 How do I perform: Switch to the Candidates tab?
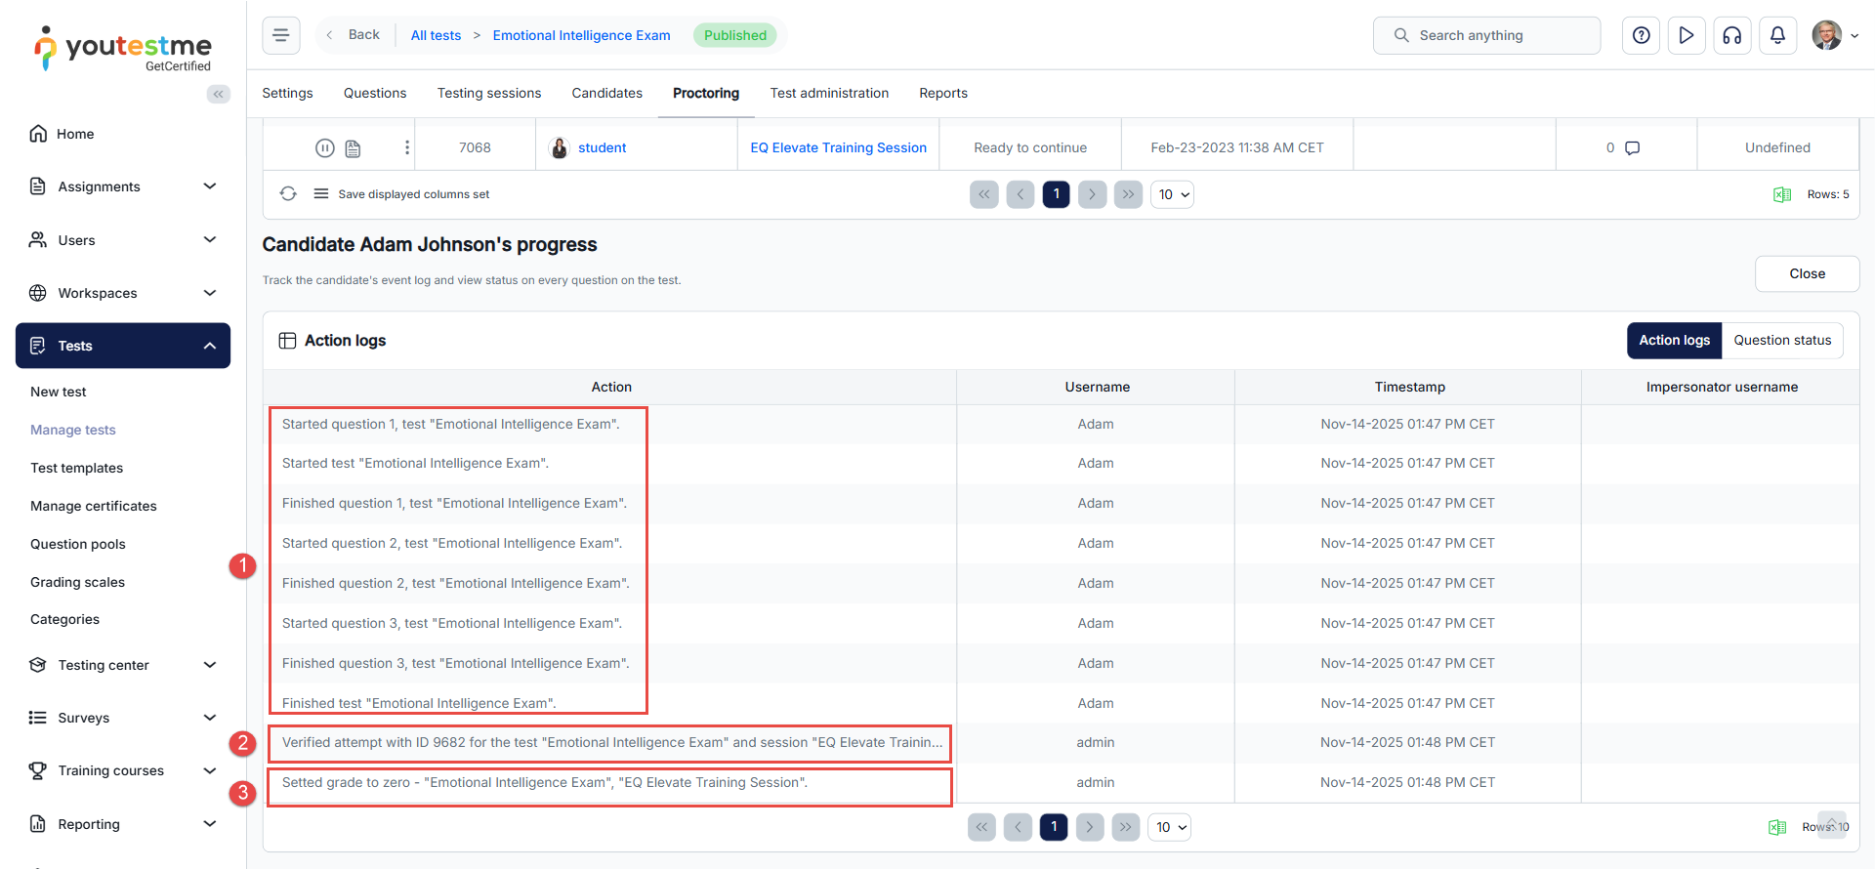tap(606, 94)
